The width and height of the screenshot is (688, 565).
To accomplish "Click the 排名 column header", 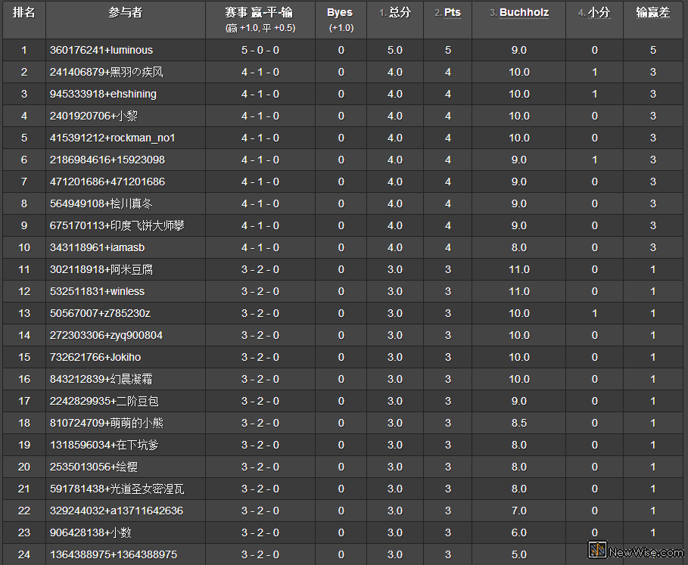I will (x=23, y=13).
